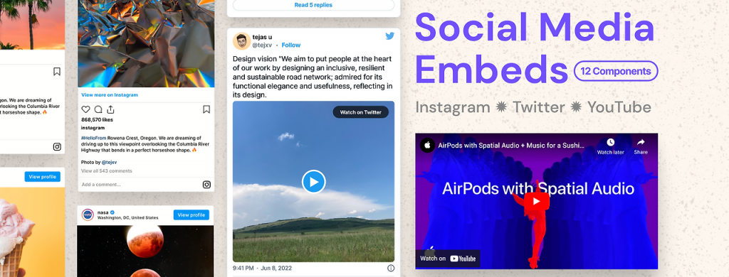Open comments with the speech bubble icon

coord(98,109)
